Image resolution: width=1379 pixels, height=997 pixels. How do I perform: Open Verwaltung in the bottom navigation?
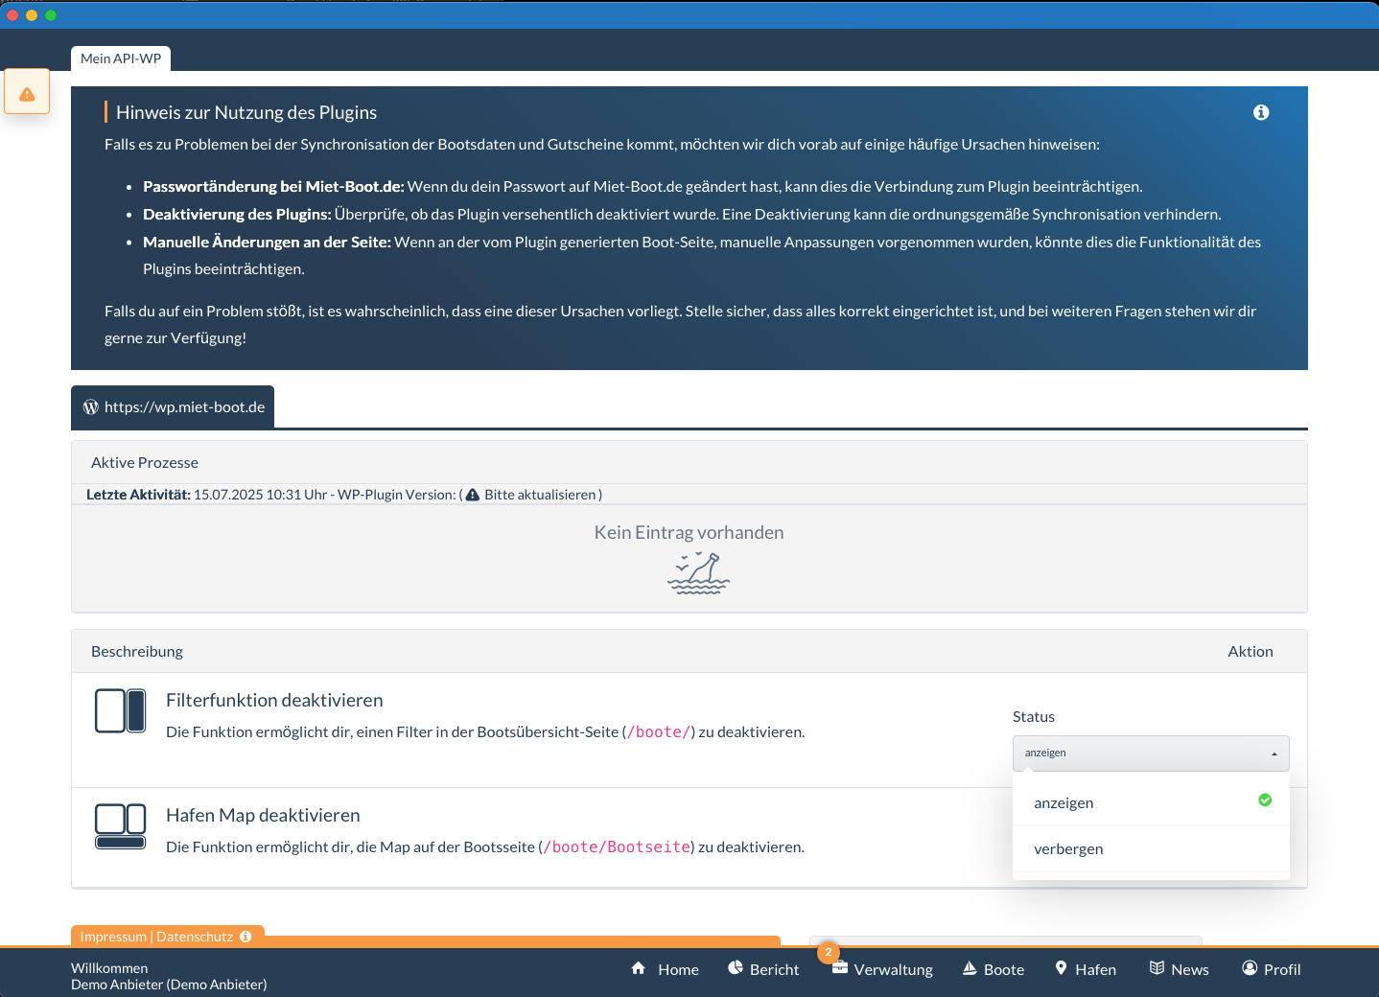click(882, 969)
